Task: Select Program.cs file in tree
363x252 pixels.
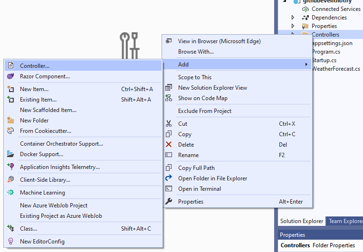Action: point(326,52)
